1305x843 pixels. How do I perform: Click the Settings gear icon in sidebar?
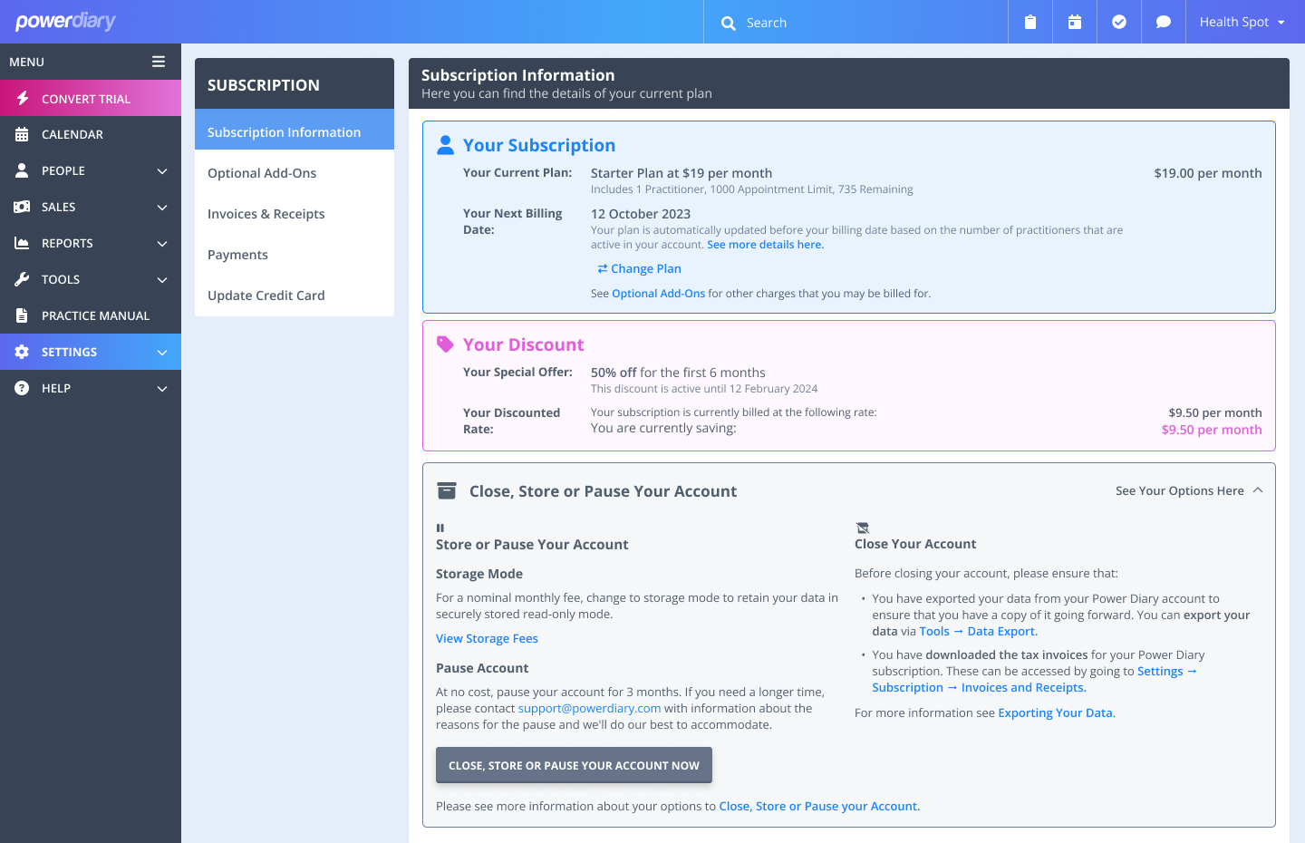(22, 352)
